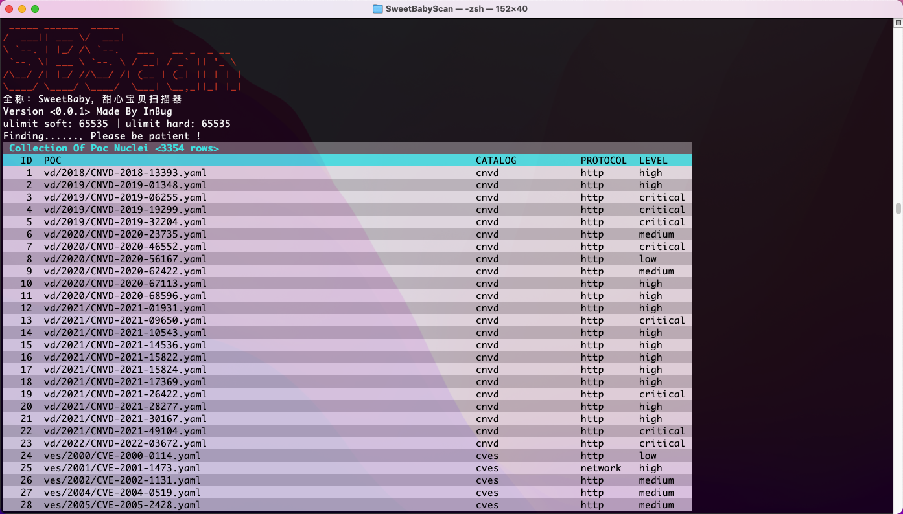This screenshot has width=903, height=514.
Task: Click the window title 'SweetBabyScan — -zsh — 152×40'
Action: coord(457,9)
